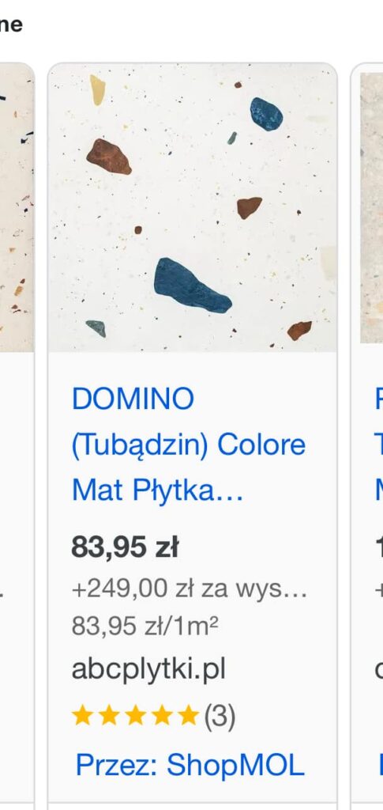
Task: Click the DOMINO (Tubądzin) Colore Mat Płytka link
Action: pyautogui.click(x=188, y=445)
